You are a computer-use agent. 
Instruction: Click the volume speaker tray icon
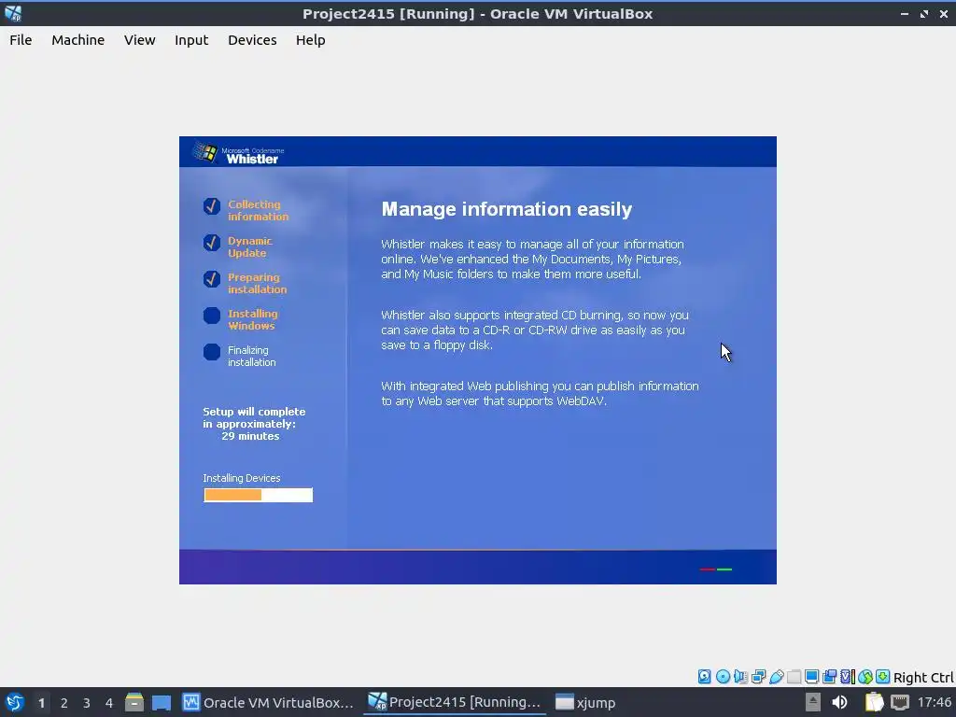[839, 702]
